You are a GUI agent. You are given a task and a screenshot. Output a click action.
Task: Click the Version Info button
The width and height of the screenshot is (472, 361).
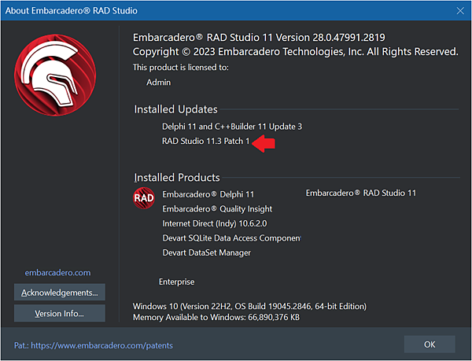pyautogui.click(x=59, y=313)
